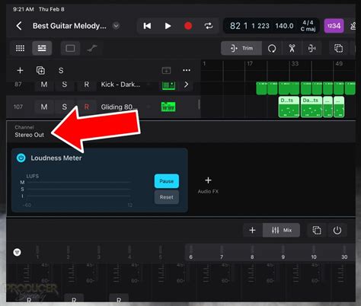Go back with the left chevron
Image resolution: width=361 pixels, height=306 pixels.
(x=19, y=26)
